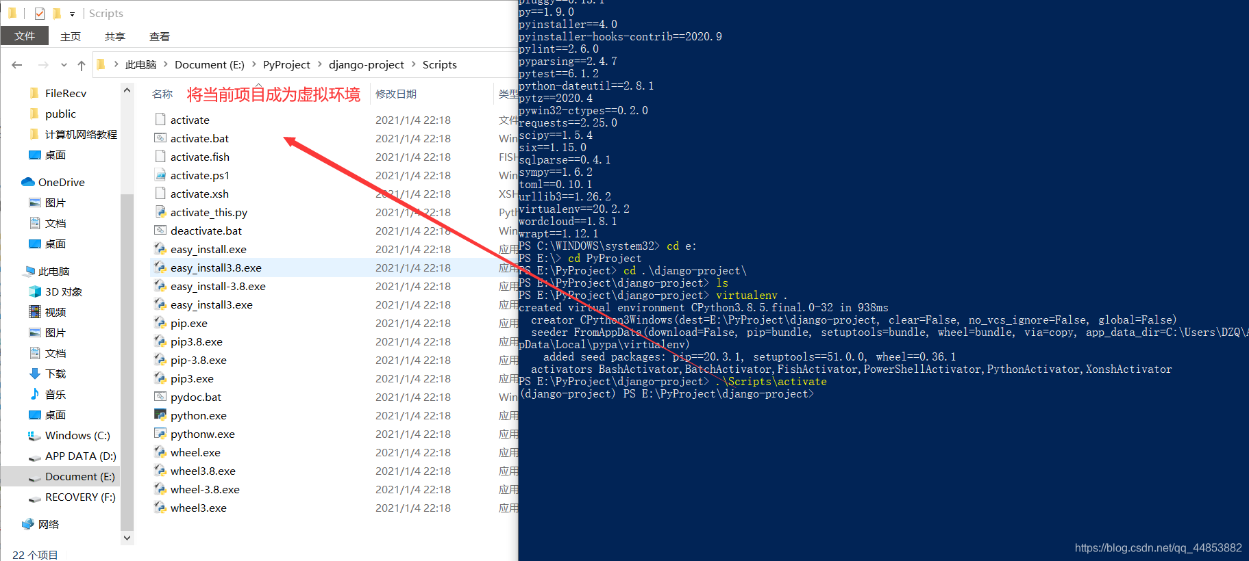Select easy_install-3.8.exe file name
Viewport: 1249px width, 561px height.
click(x=218, y=286)
